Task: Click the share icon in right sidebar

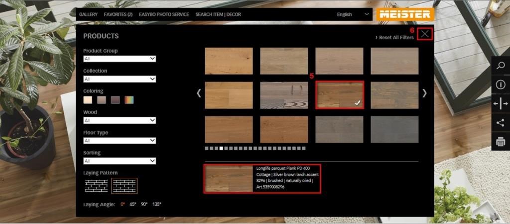Action: point(501,122)
